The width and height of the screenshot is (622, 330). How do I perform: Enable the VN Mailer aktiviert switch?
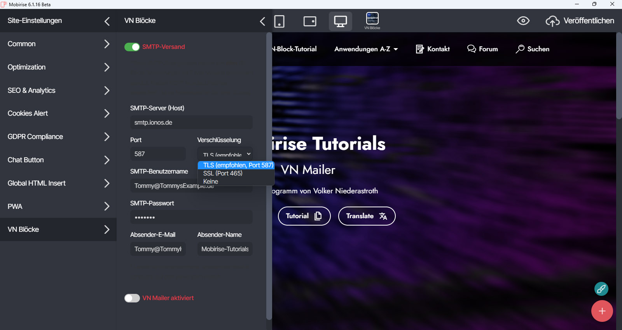click(132, 298)
